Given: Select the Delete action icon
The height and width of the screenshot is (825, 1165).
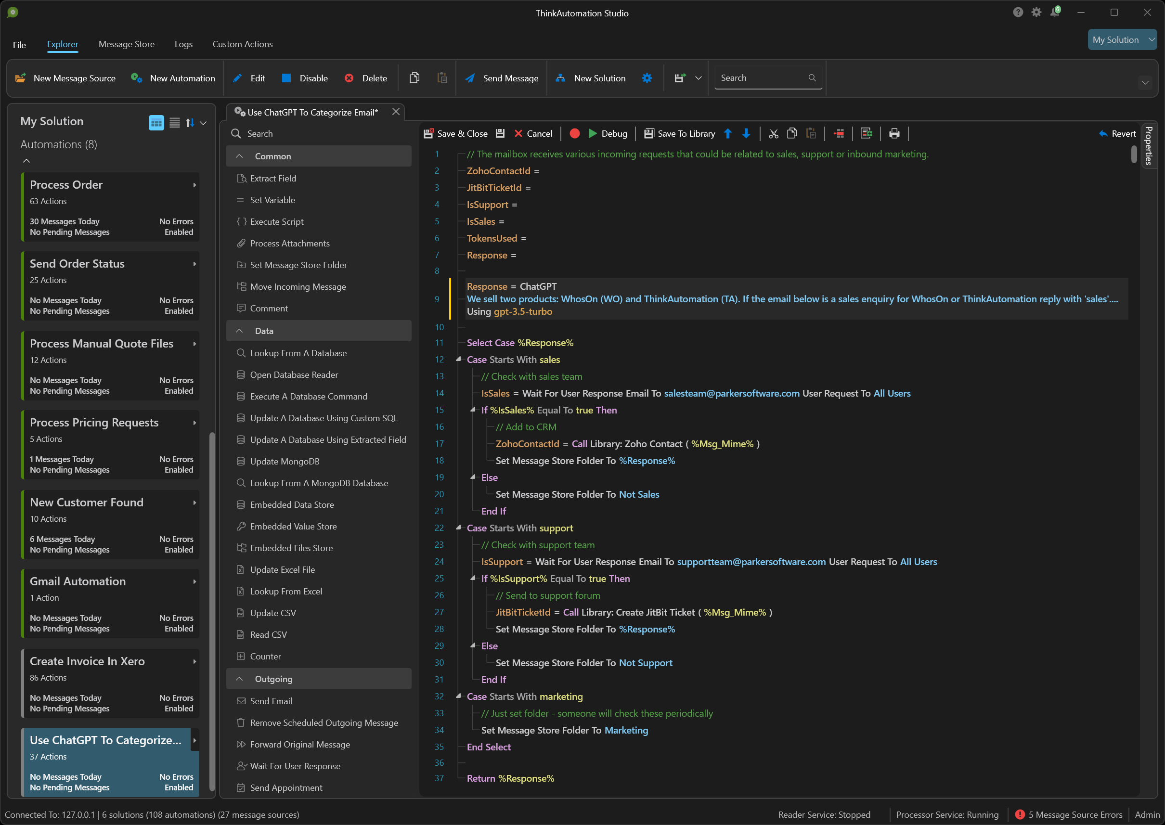Looking at the screenshot, I should click(349, 77).
